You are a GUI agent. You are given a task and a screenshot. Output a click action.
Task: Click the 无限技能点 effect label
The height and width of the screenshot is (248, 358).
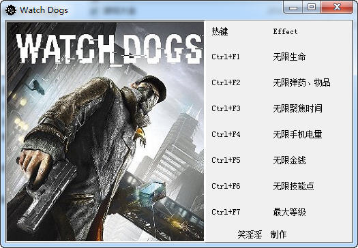coord(293,186)
